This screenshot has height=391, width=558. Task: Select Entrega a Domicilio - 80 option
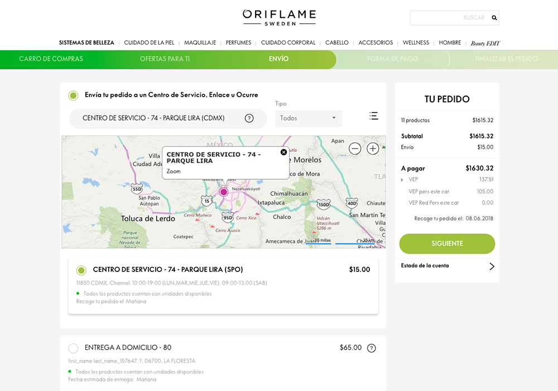pyautogui.click(x=73, y=349)
